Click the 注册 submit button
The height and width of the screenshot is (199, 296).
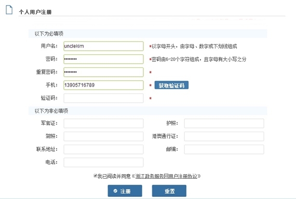click(x=125, y=191)
